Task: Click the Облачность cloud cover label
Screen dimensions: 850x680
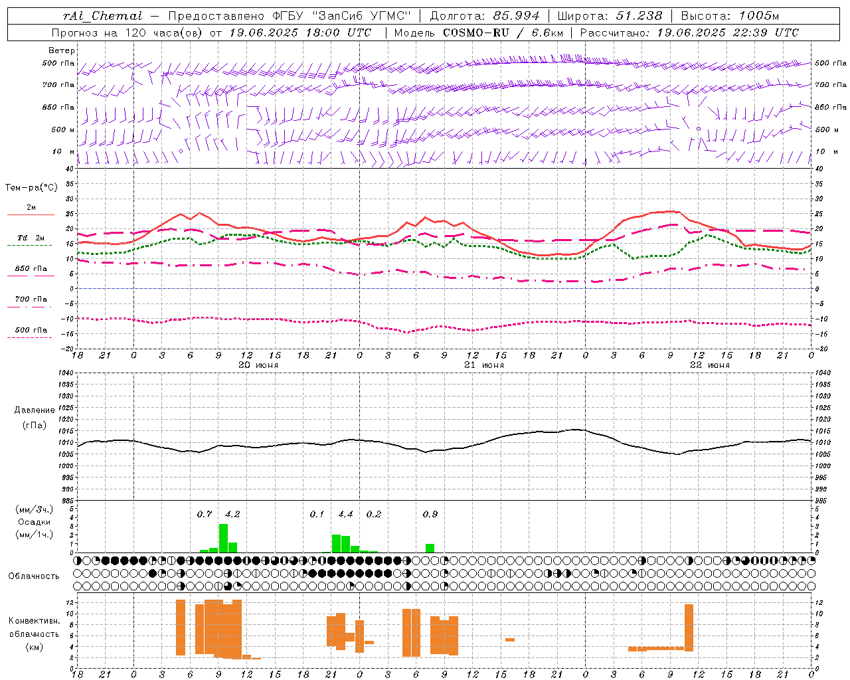Action: point(34,576)
